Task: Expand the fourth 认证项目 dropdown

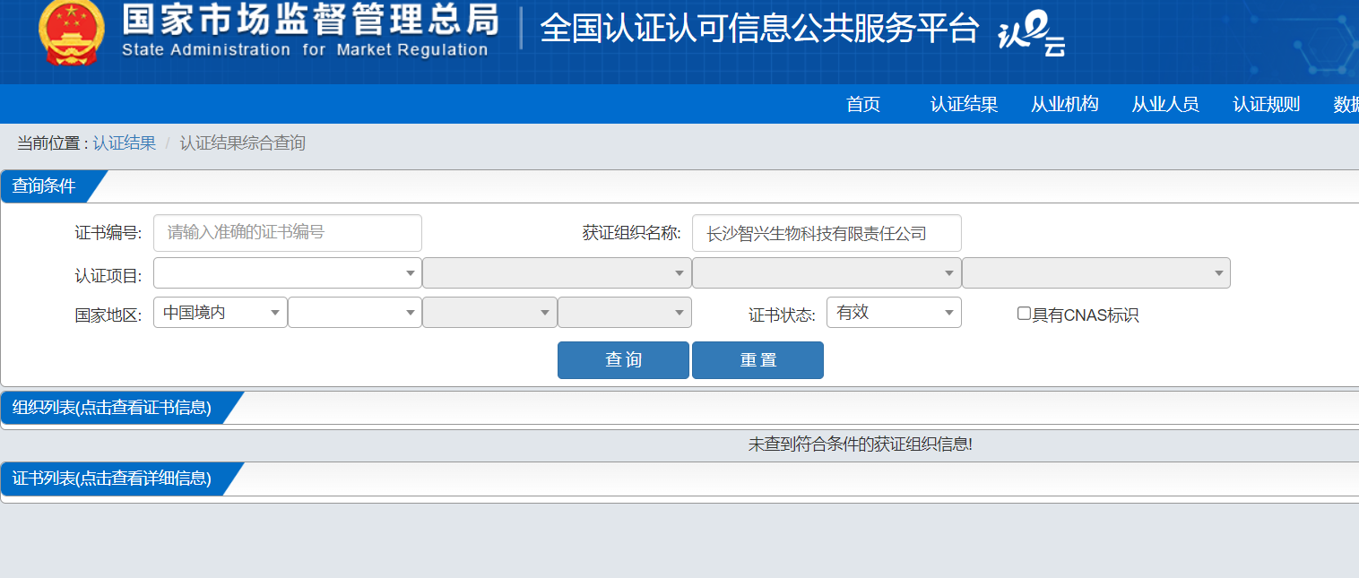Action: (1095, 273)
